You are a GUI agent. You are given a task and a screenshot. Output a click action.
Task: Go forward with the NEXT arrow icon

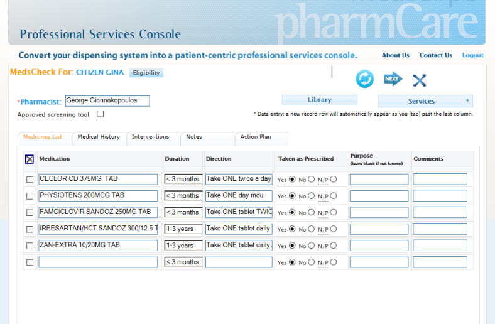click(393, 79)
